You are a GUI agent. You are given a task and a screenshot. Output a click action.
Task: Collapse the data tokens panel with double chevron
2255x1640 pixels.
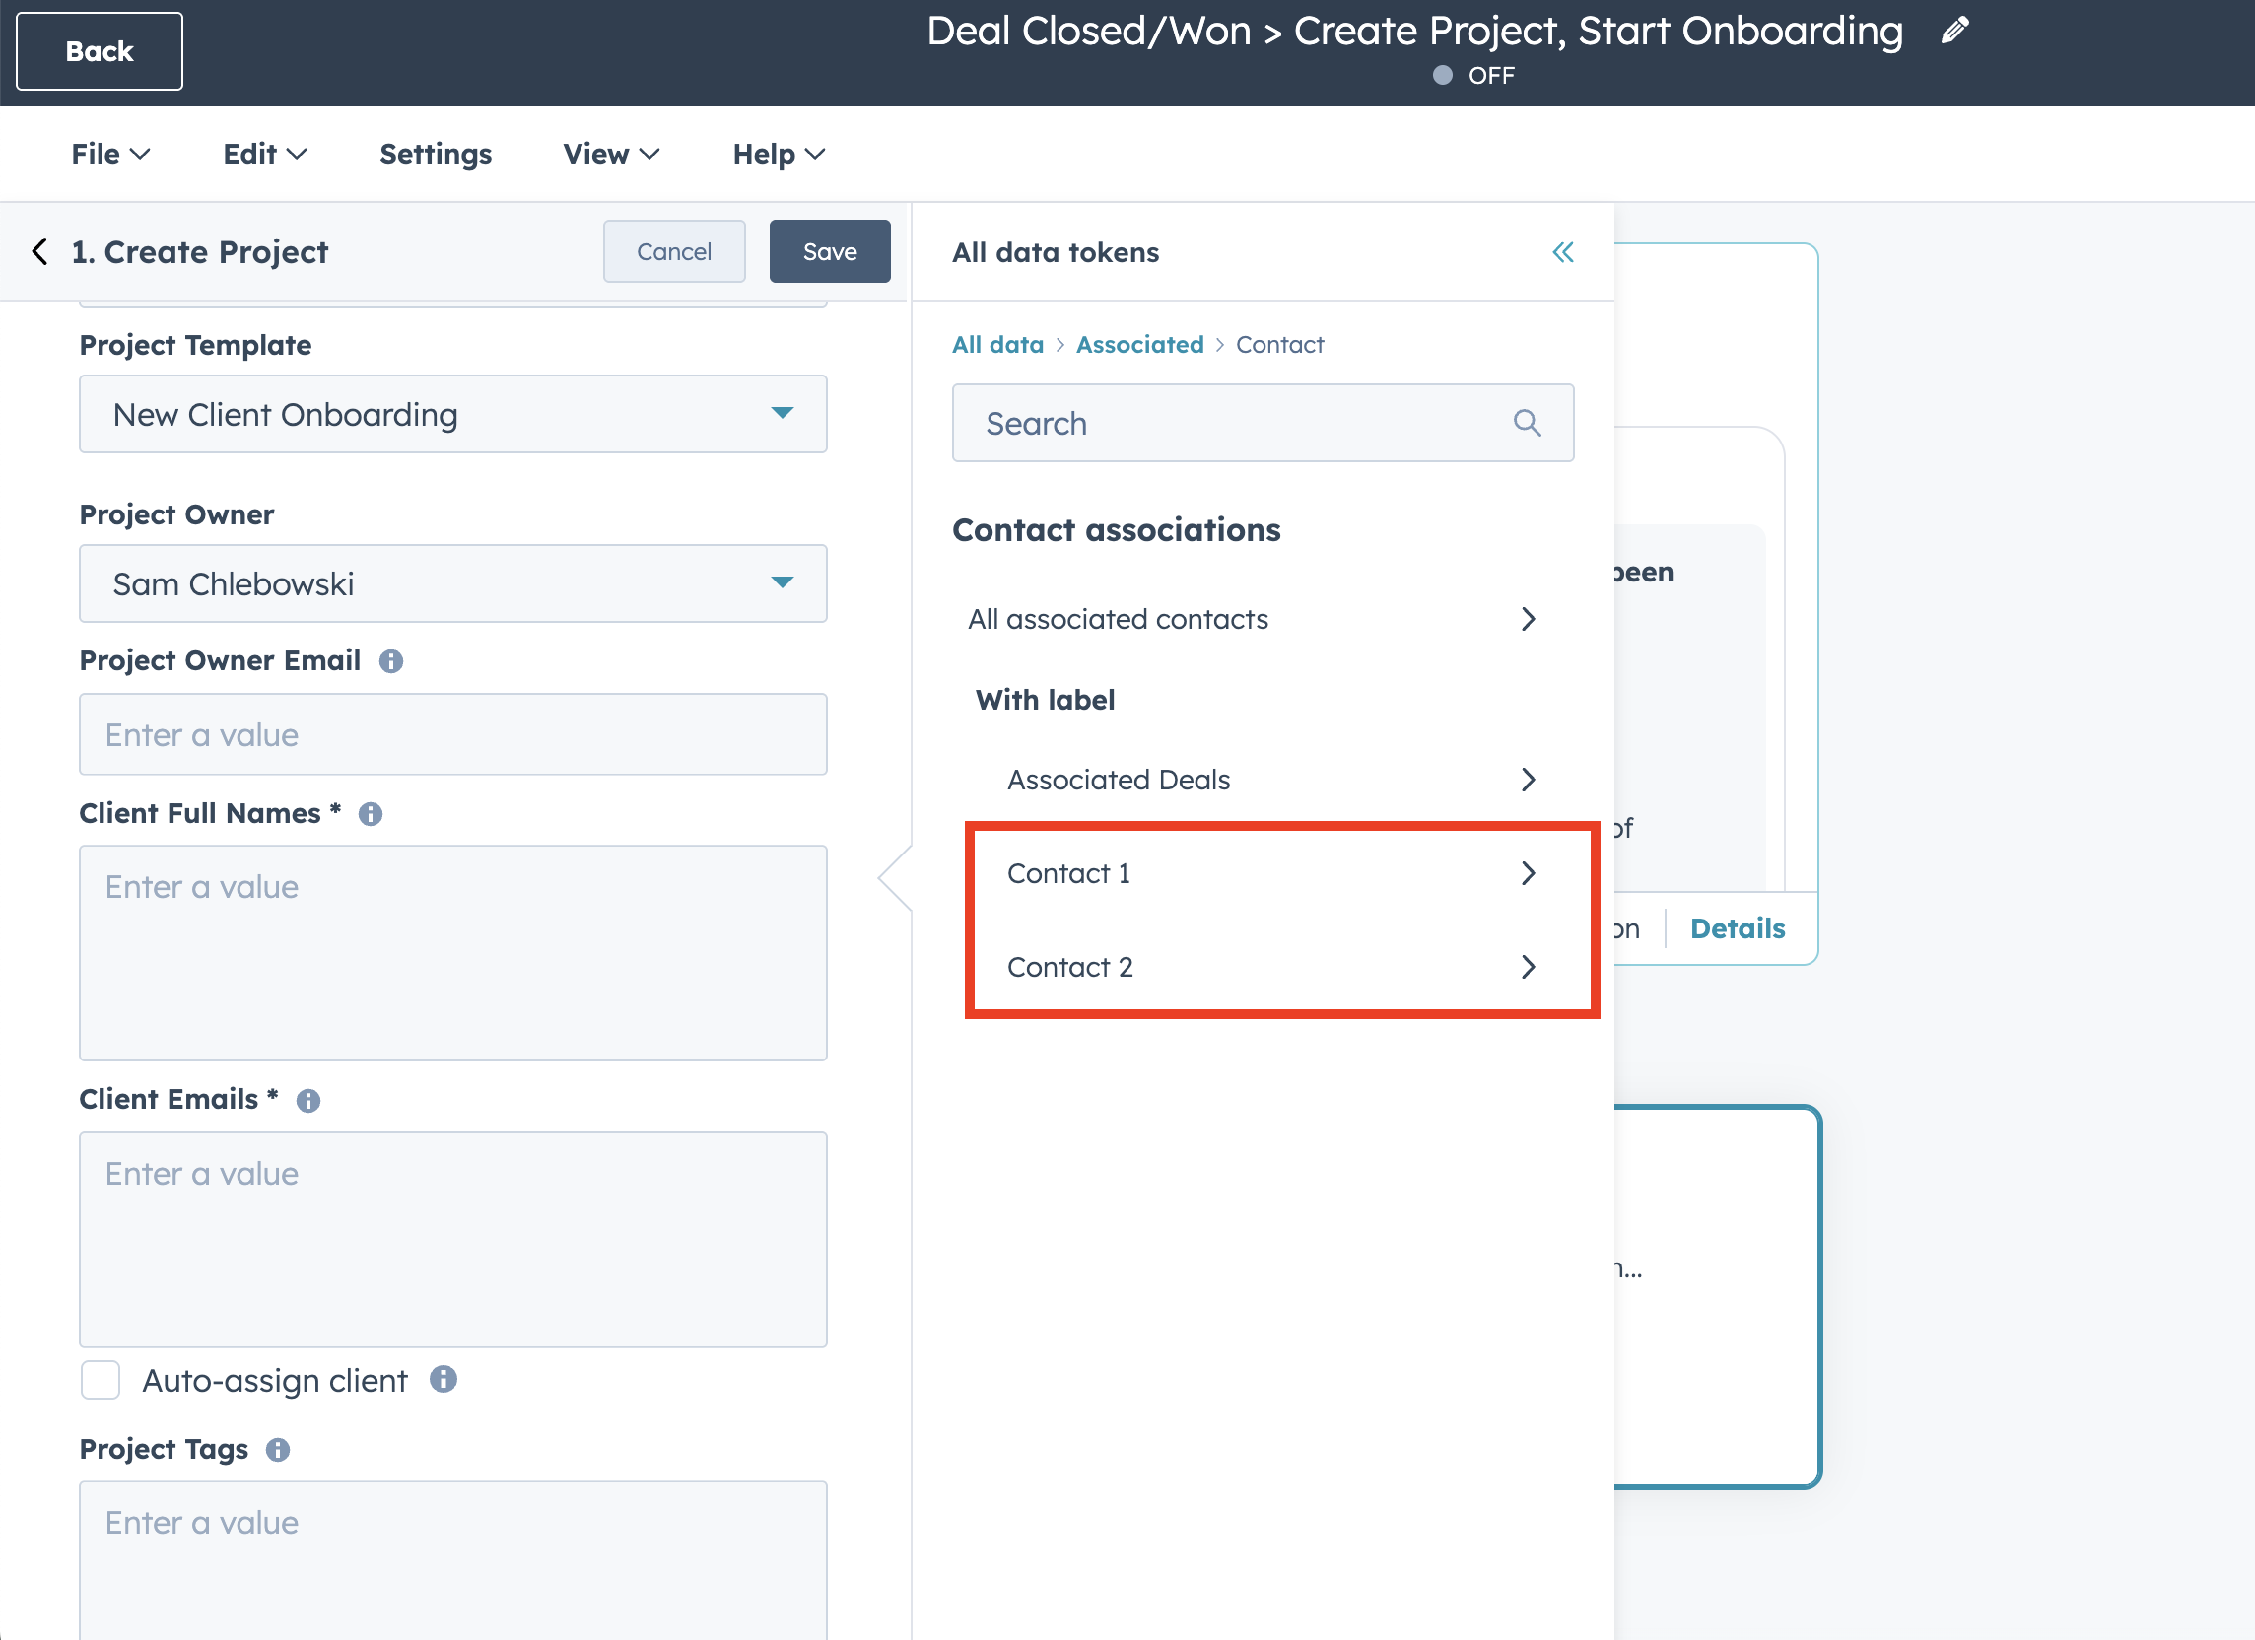[1562, 252]
